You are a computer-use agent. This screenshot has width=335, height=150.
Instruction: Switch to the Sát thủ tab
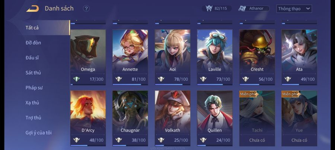tap(33, 73)
